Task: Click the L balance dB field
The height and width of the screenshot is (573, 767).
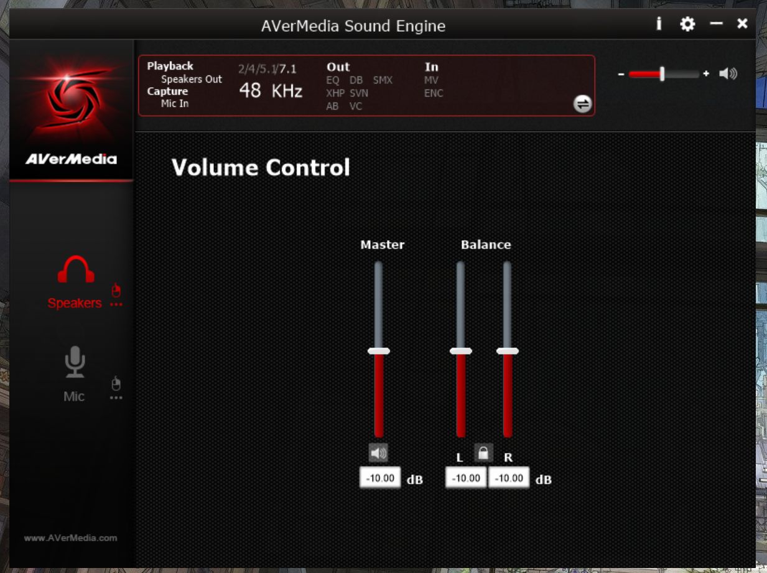Action: point(466,478)
